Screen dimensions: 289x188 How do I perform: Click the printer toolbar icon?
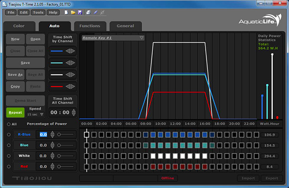pyautogui.click(x=89, y=13)
